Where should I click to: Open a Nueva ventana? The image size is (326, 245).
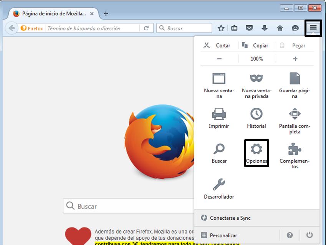click(219, 79)
